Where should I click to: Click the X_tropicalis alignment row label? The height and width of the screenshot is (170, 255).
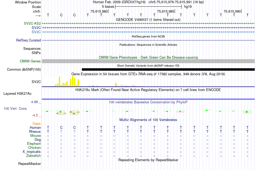coord(32,152)
